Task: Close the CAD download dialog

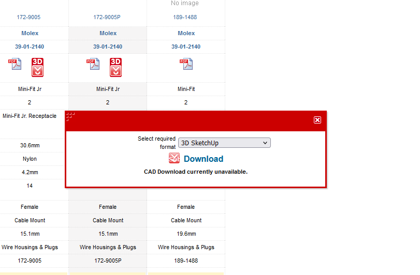Action: 317,120
